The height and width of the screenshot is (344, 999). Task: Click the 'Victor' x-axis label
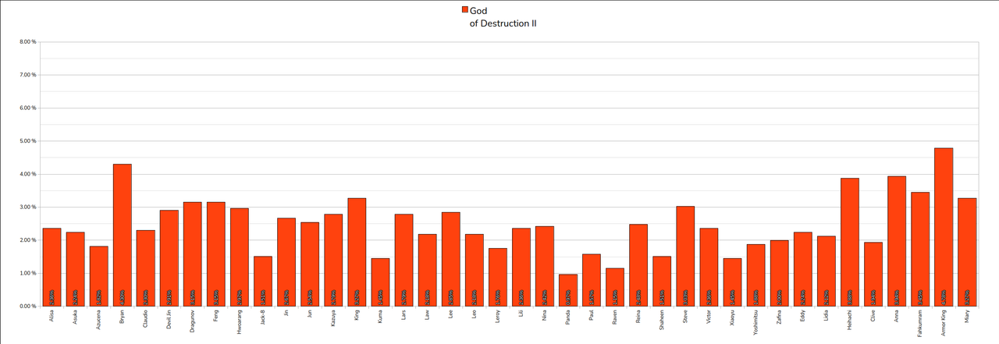pos(709,317)
